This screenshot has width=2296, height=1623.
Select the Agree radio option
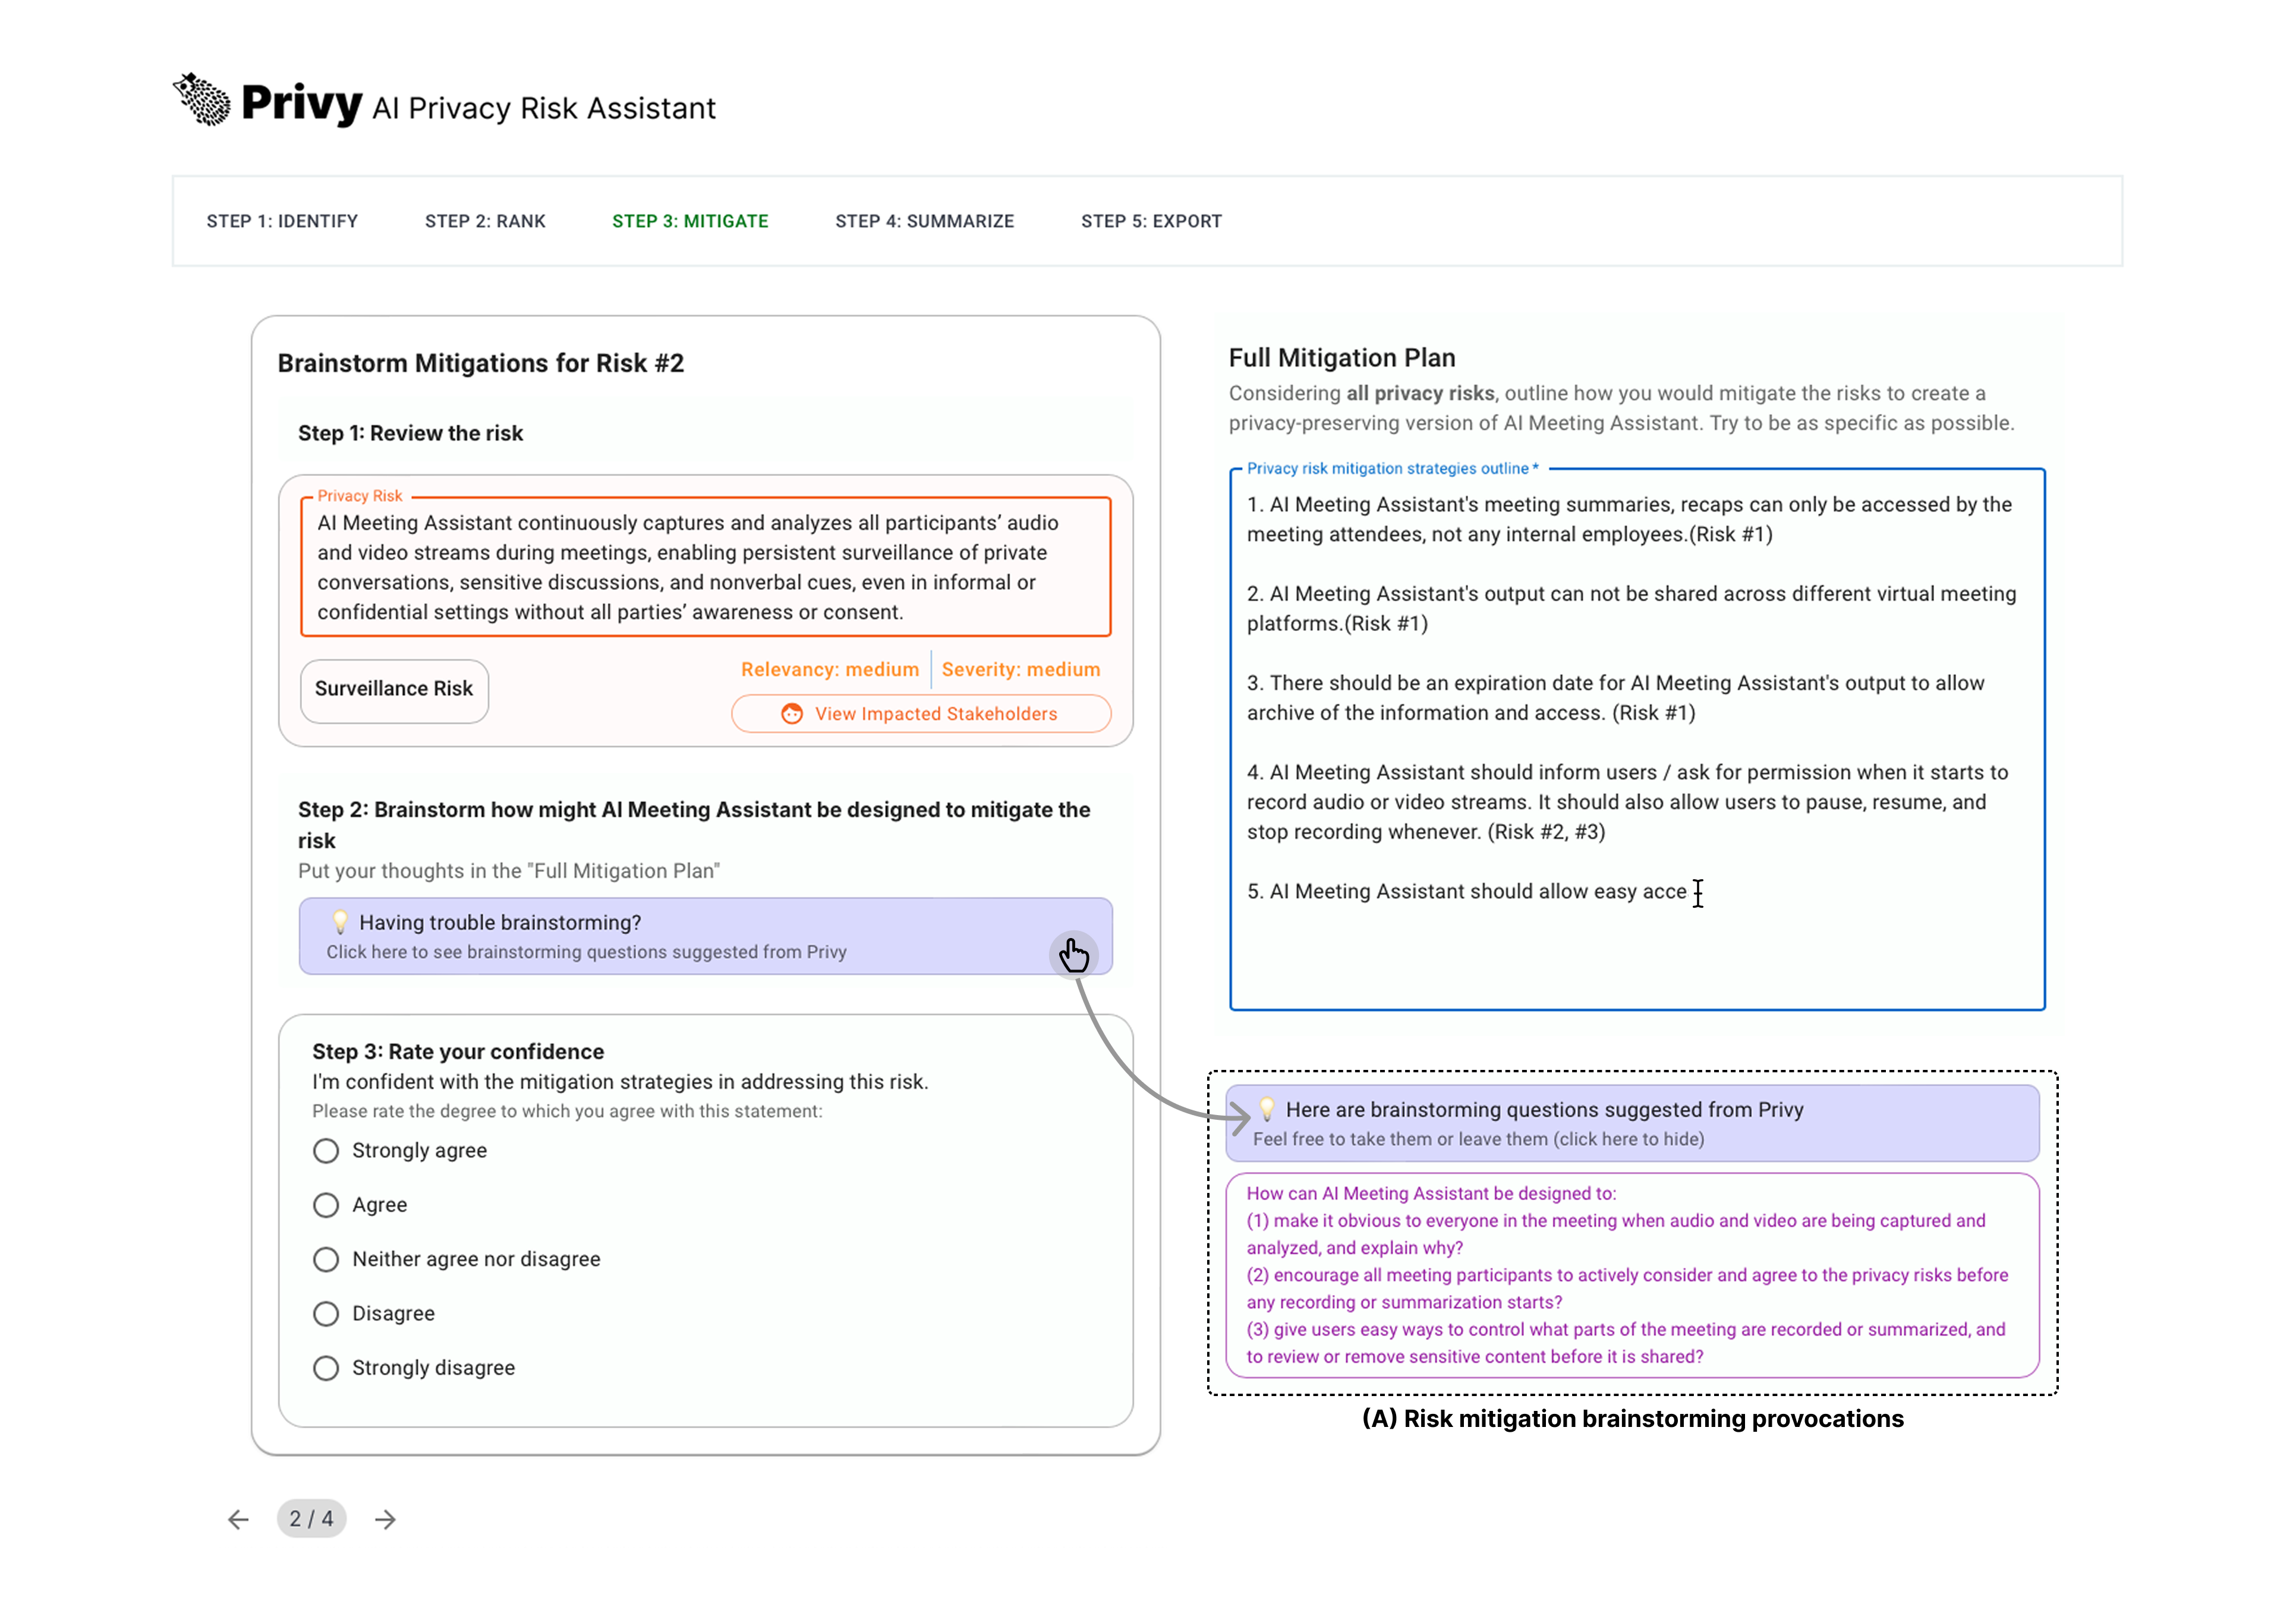pos(326,1205)
